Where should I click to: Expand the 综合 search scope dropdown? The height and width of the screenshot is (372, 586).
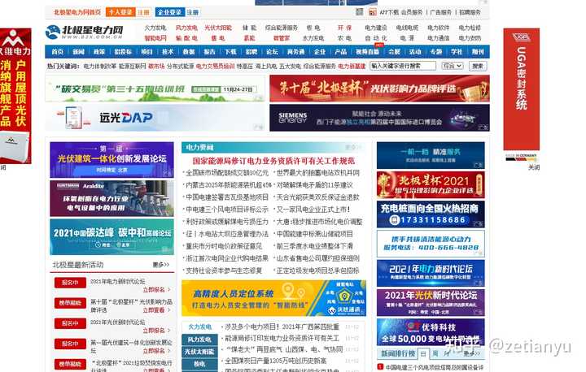(x=453, y=66)
